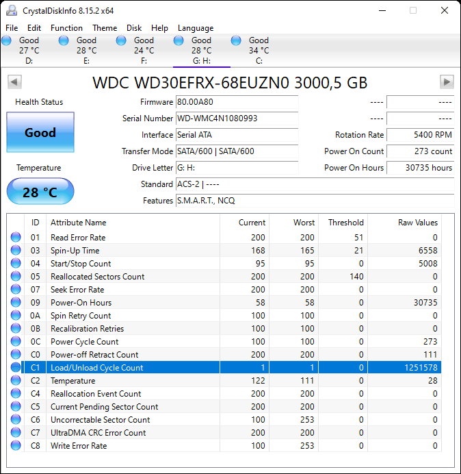Click the Worst column header
This screenshot has height=474, width=461.
coord(293,223)
